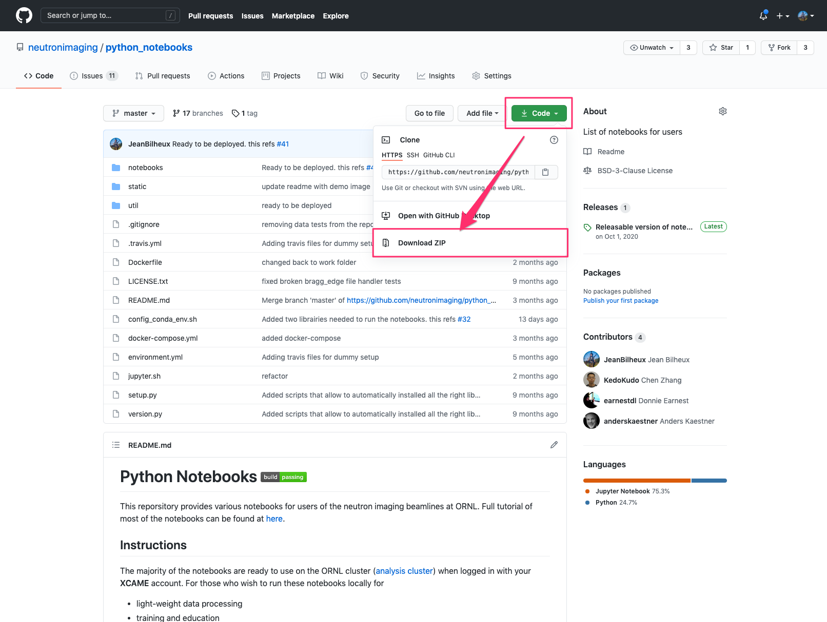This screenshot has height=622, width=827.
Task: Open the GitHub home octocat icon
Action: click(x=24, y=15)
